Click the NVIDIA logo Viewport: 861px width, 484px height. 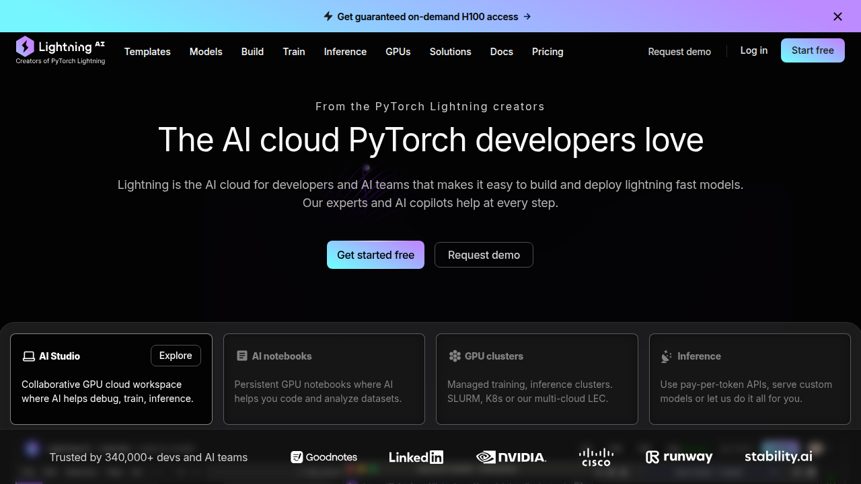click(511, 457)
